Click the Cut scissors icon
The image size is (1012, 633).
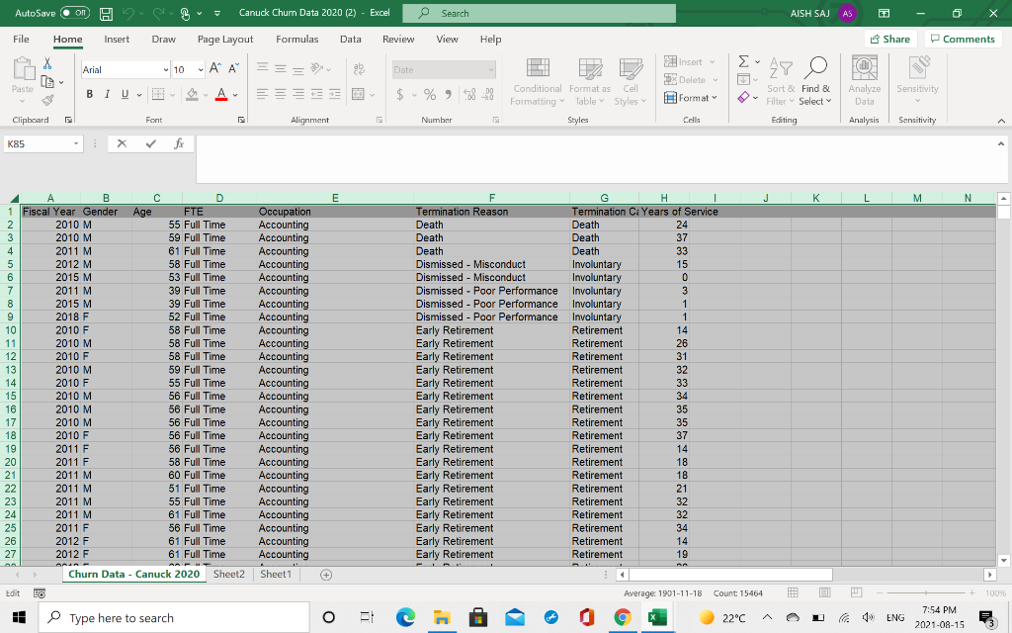(x=46, y=62)
